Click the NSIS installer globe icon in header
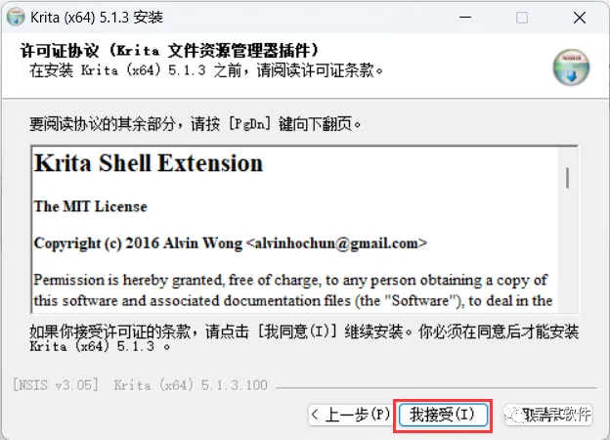This screenshot has height=440, width=610. coord(571,66)
